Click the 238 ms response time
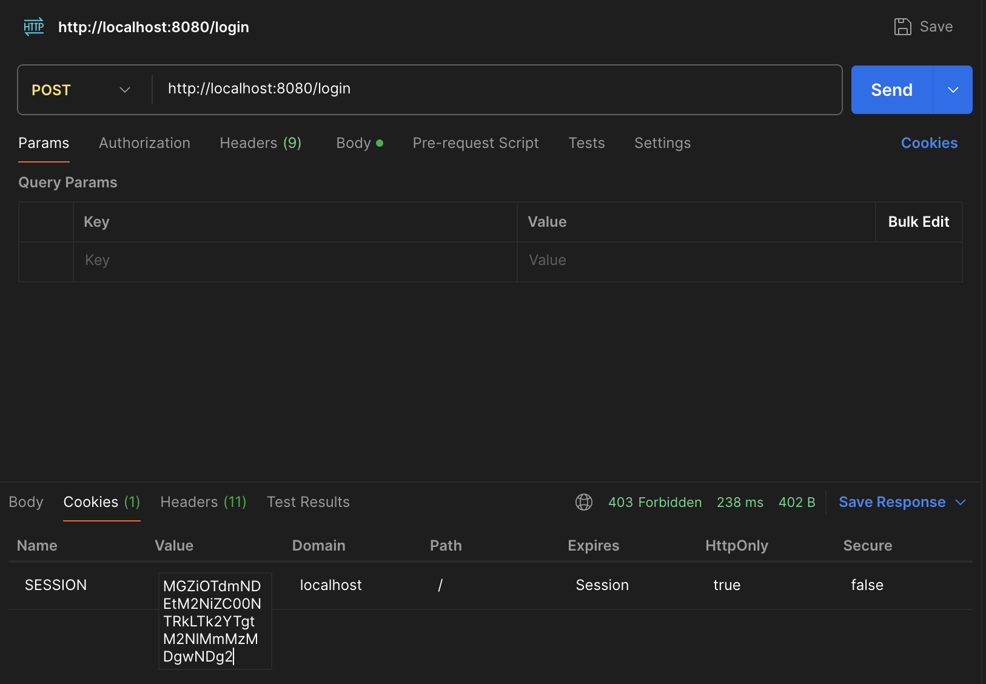The width and height of the screenshot is (986, 684). [x=740, y=502]
